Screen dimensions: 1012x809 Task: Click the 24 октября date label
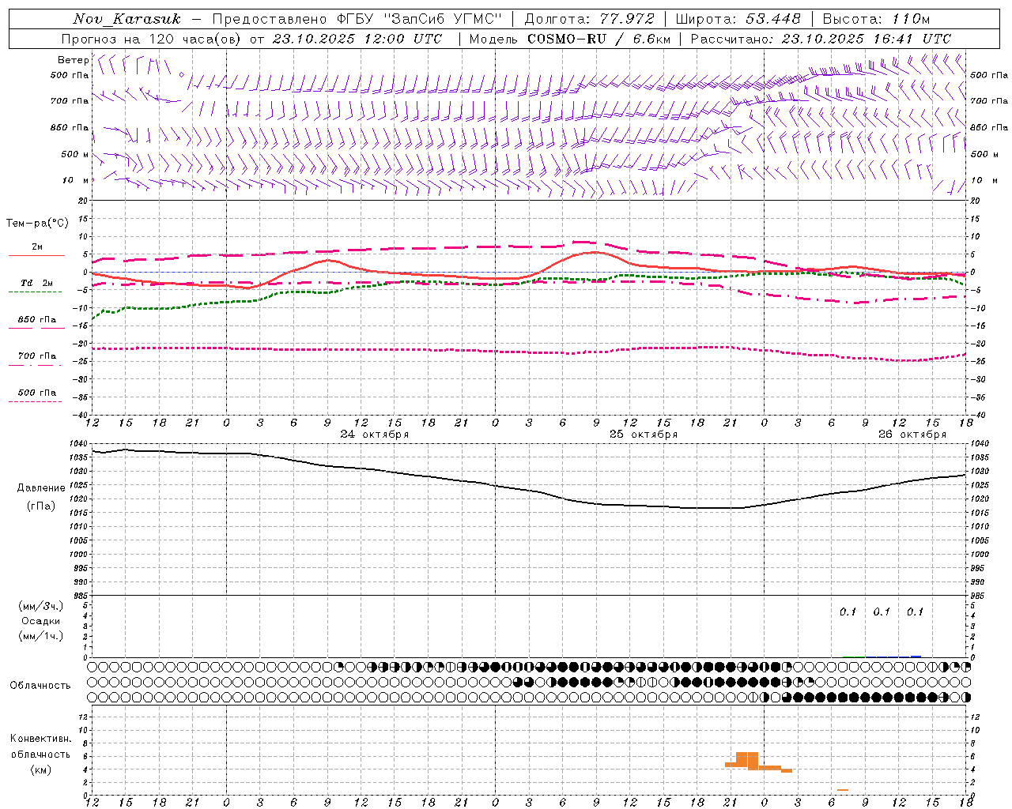[375, 434]
